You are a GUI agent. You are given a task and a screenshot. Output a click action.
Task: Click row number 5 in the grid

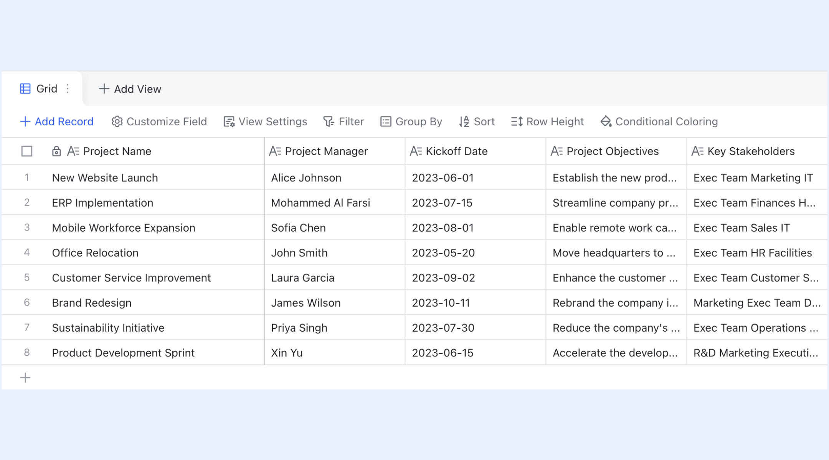(x=27, y=278)
